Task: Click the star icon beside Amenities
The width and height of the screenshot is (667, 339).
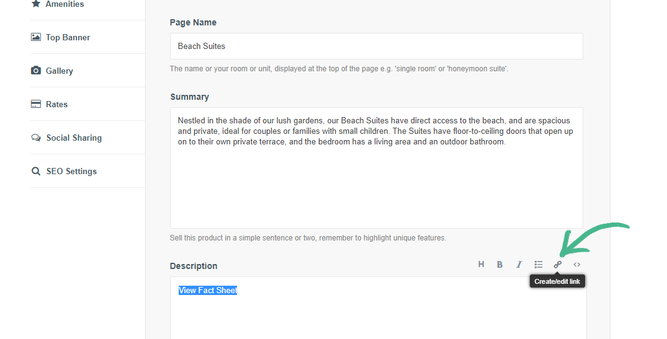Action: 36,4
